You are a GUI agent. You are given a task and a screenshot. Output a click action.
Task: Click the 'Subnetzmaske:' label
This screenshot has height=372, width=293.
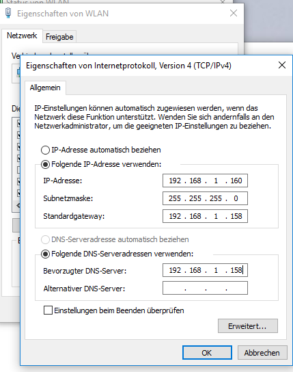point(68,198)
